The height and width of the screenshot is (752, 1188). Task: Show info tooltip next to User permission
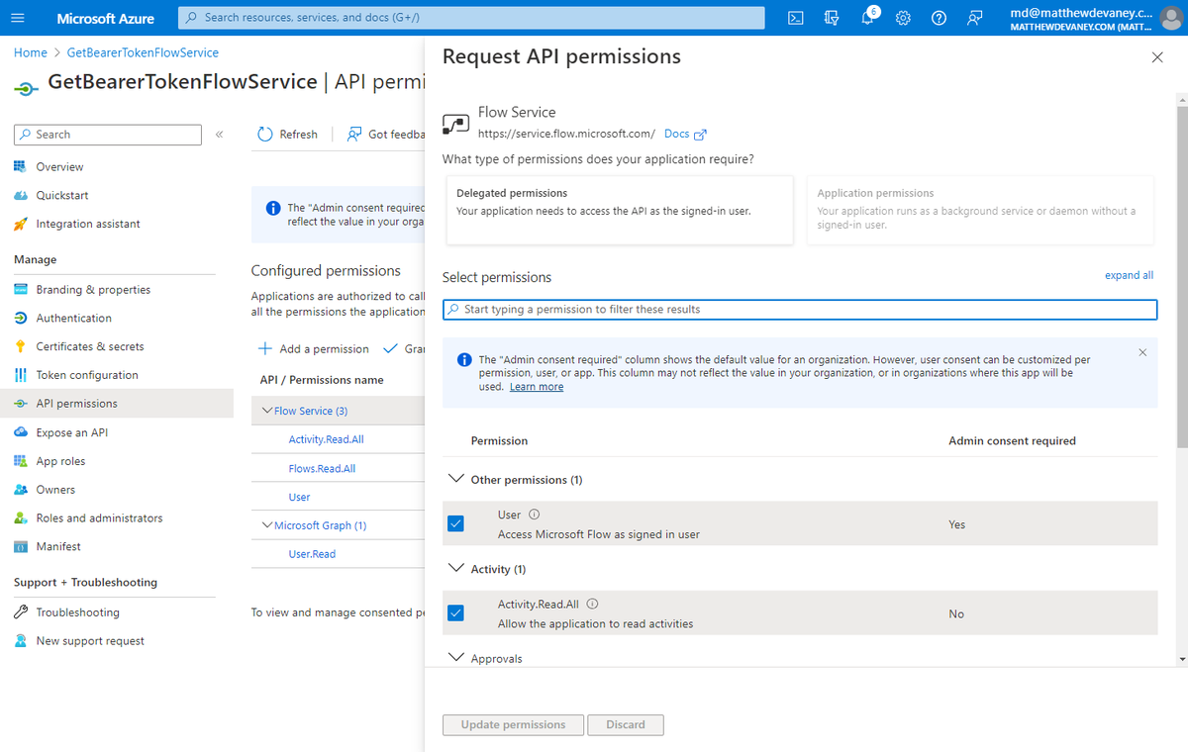coord(535,515)
